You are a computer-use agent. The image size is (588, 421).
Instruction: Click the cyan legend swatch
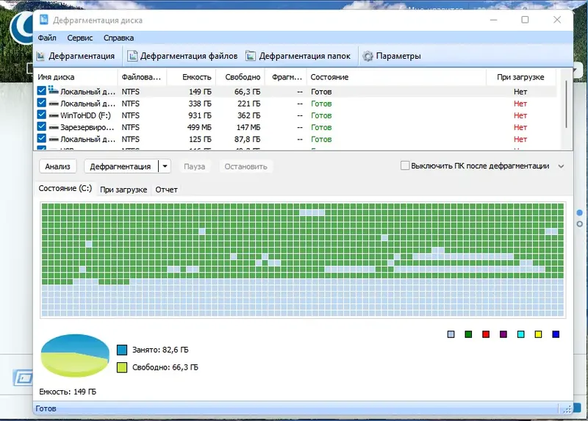pos(521,334)
